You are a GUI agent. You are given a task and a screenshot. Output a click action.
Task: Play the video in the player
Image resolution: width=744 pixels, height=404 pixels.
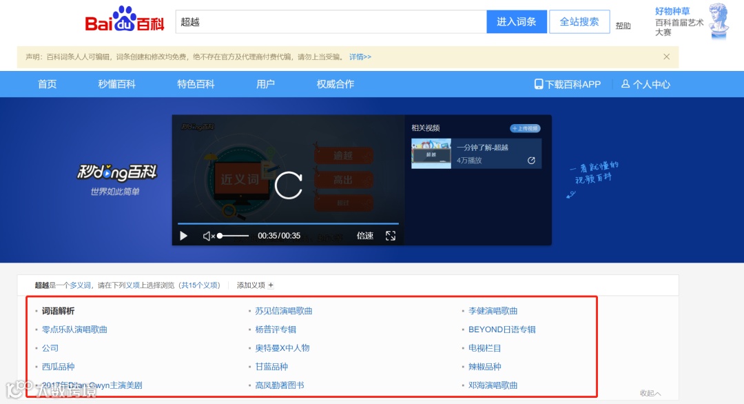point(183,235)
